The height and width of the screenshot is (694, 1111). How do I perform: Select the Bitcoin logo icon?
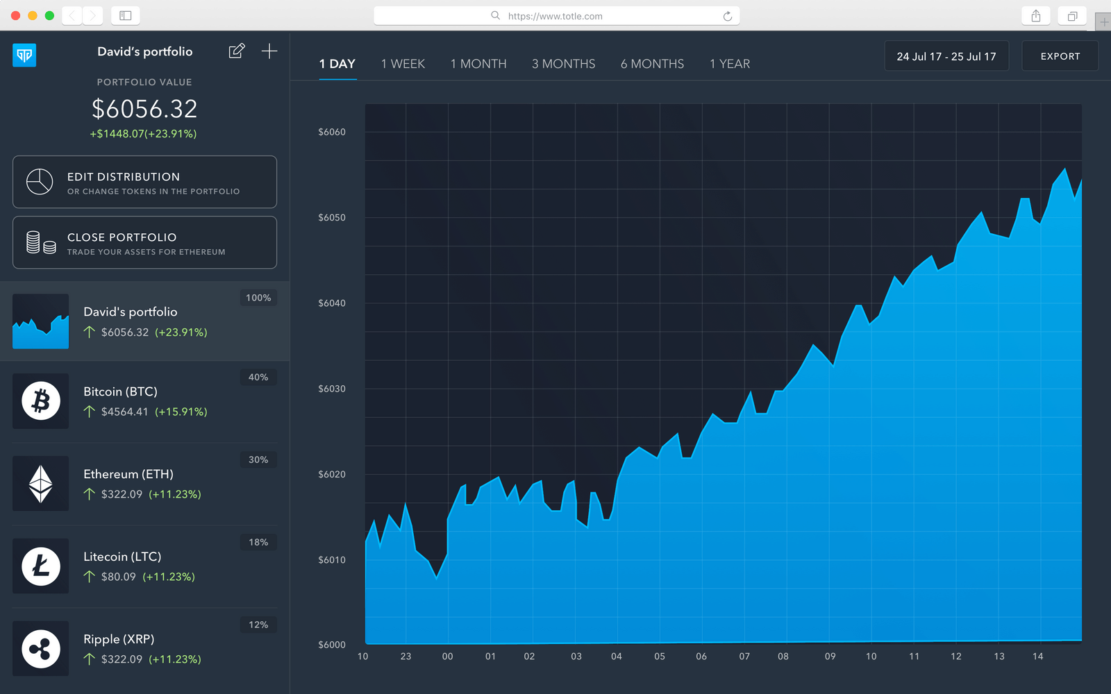coord(41,401)
